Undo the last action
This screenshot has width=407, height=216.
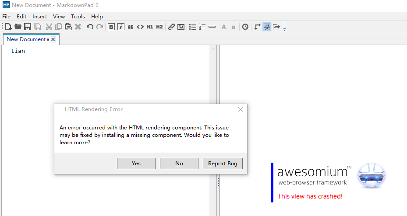click(x=90, y=27)
